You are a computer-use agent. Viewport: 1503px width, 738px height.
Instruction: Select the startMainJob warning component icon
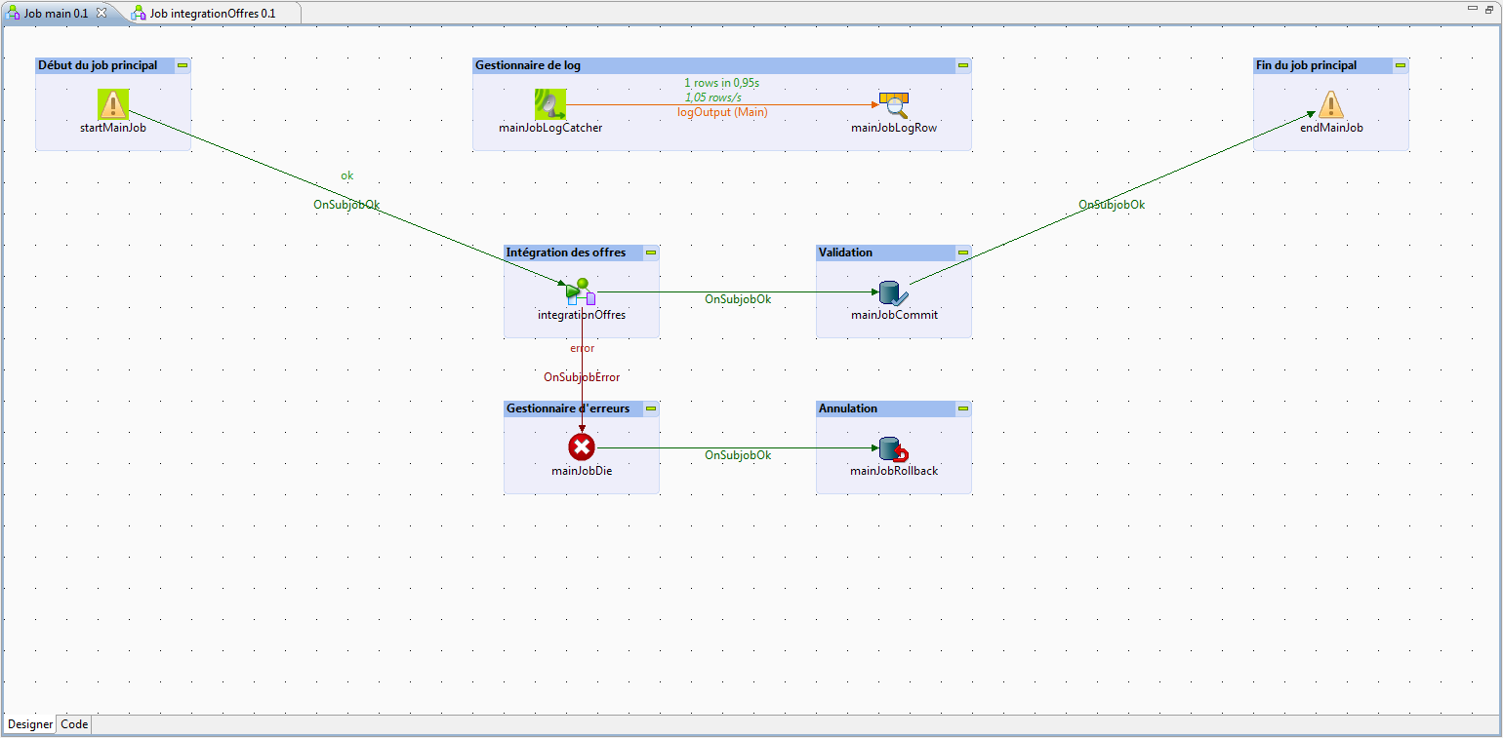[113, 104]
